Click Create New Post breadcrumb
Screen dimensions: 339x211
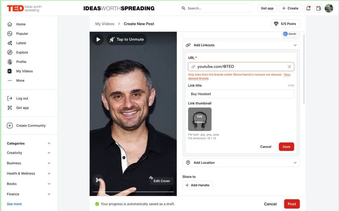pyautogui.click(x=139, y=24)
